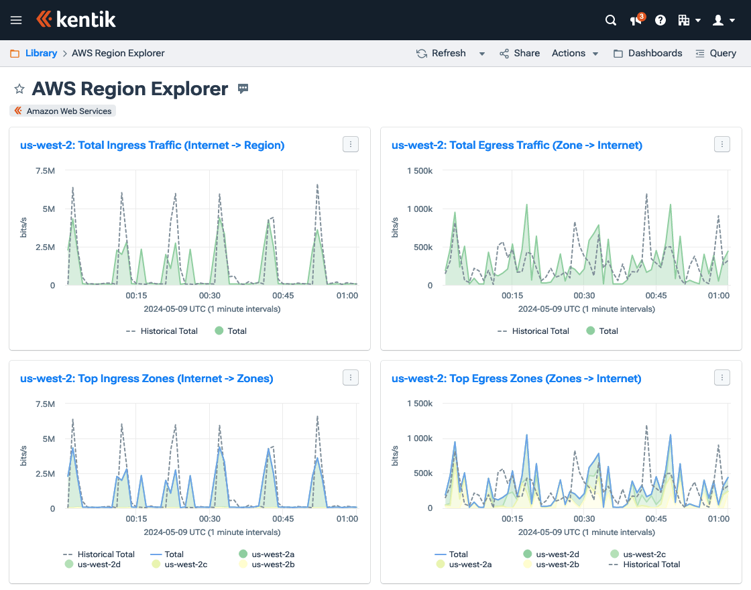The height and width of the screenshot is (590, 751).
Task: Open options menu on Total Ingress Traffic panel
Action: 350,144
